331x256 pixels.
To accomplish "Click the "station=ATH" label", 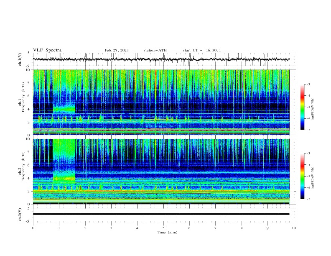I will click(155, 50).
